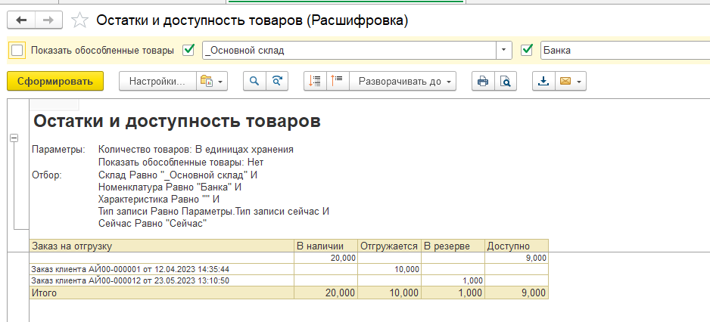This screenshot has height=322, width=710.
Task: Open Заказ клиента АЙ00-000001 row
Action: click(x=162, y=269)
